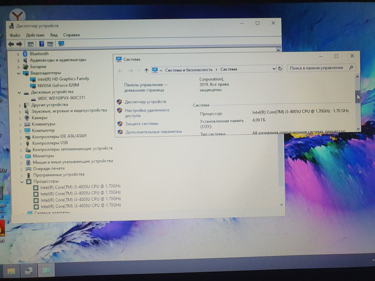Click the Up arrow in System window
The height and width of the screenshot is (281, 375).
pos(146,71)
